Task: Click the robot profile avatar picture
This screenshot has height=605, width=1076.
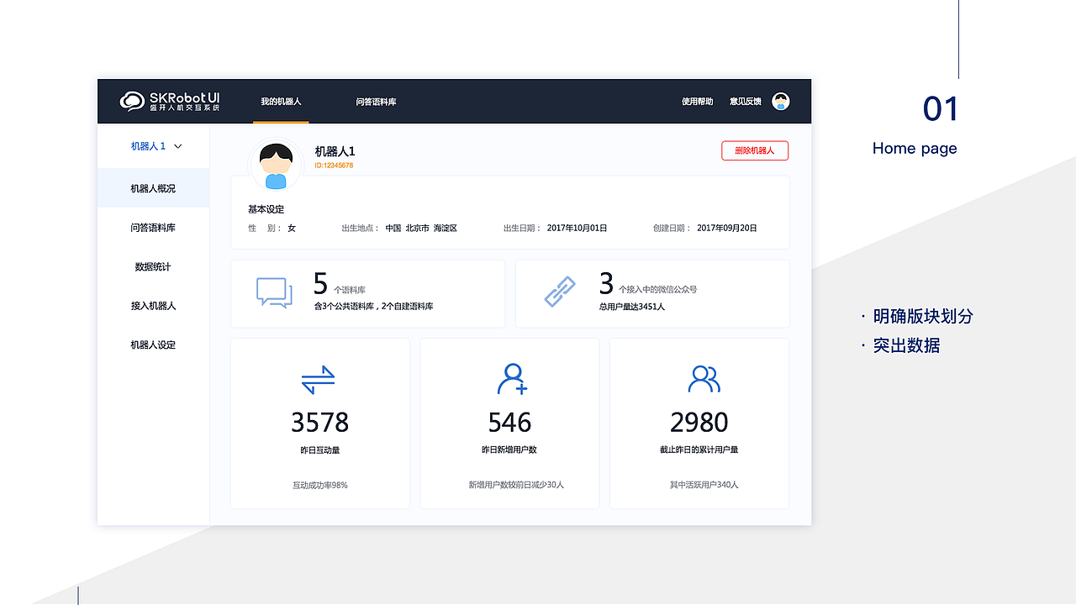Action: click(276, 165)
